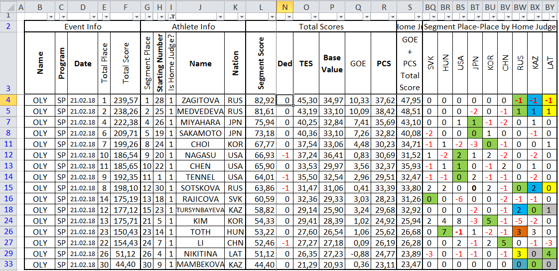The height and width of the screenshot is (271, 559).
Task: Click the 'Total Scores' merged header cell
Action: point(321,26)
